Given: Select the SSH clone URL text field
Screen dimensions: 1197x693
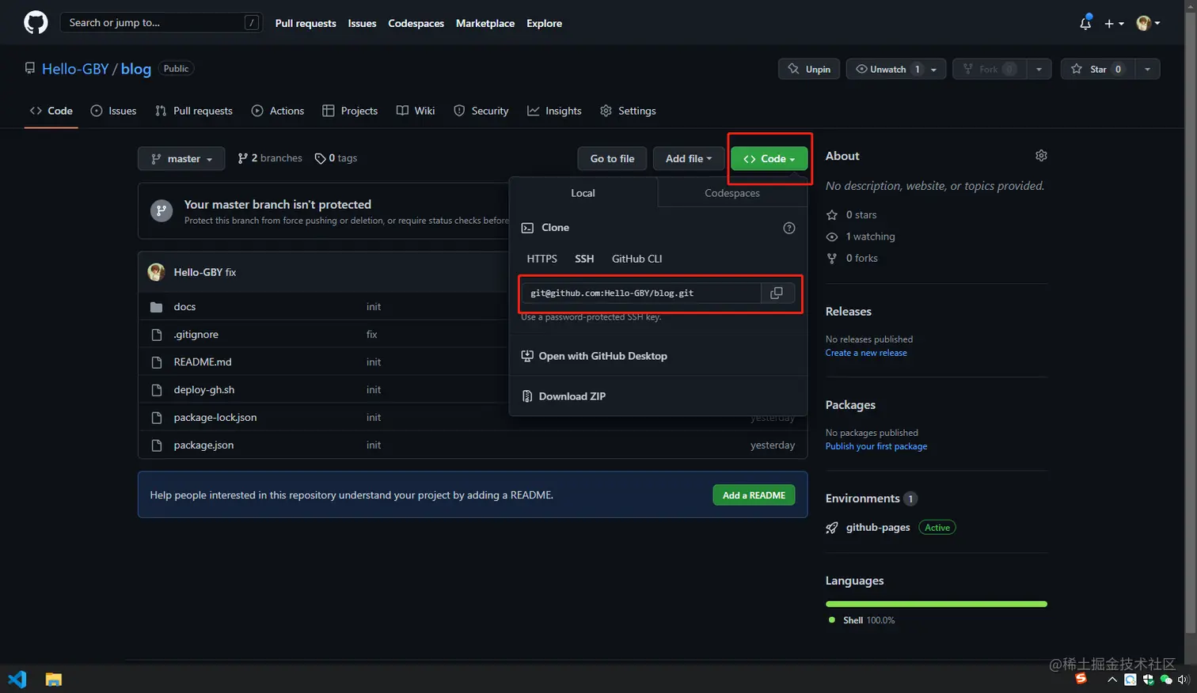Looking at the screenshot, I should pos(641,293).
